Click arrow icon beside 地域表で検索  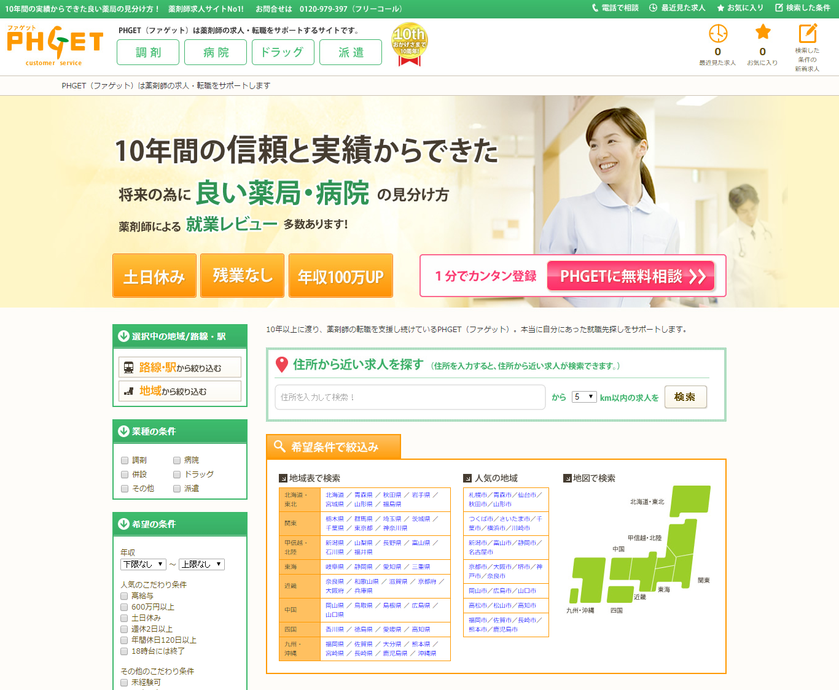[x=283, y=478]
